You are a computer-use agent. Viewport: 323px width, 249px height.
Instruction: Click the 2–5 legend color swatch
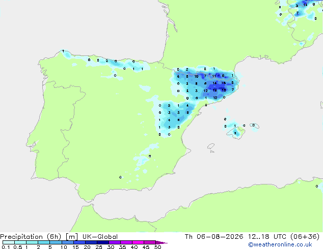coord(44,242)
